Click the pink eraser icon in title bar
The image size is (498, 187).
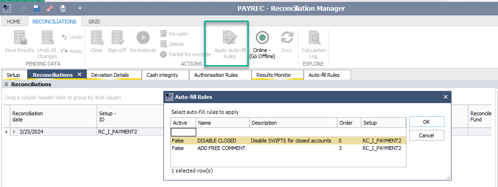coord(50,8)
